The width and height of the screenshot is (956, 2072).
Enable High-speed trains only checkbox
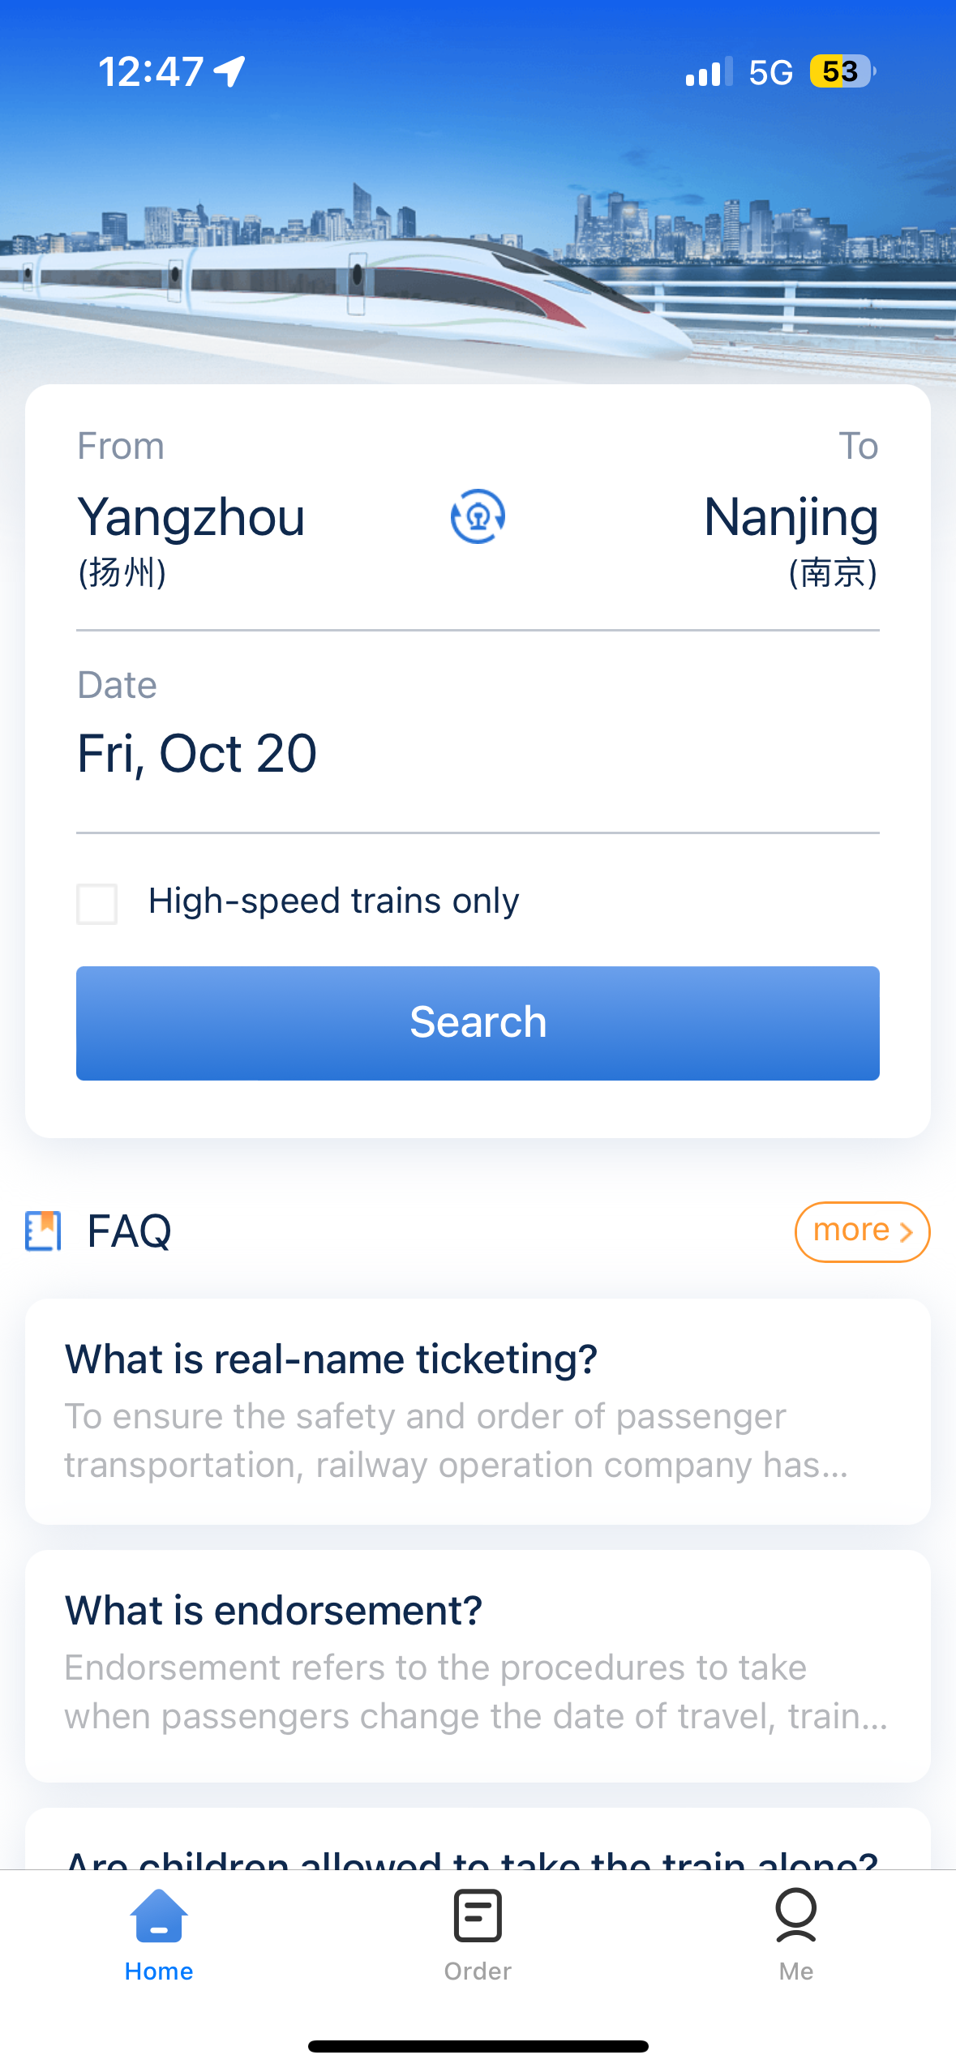coord(96,903)
